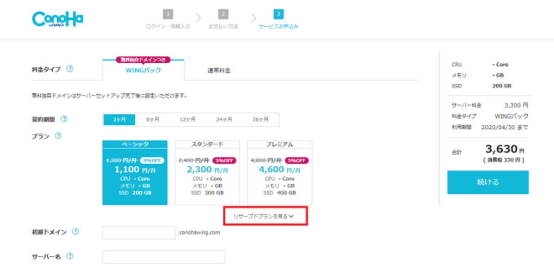This screenshot has width=554, height=278.
Task: Choose the 12ヶ月 contract period
Action: coord(187,119)
